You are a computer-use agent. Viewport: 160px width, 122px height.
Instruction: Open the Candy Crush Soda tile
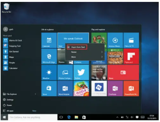pyautogui.click(x=81, y=88)
